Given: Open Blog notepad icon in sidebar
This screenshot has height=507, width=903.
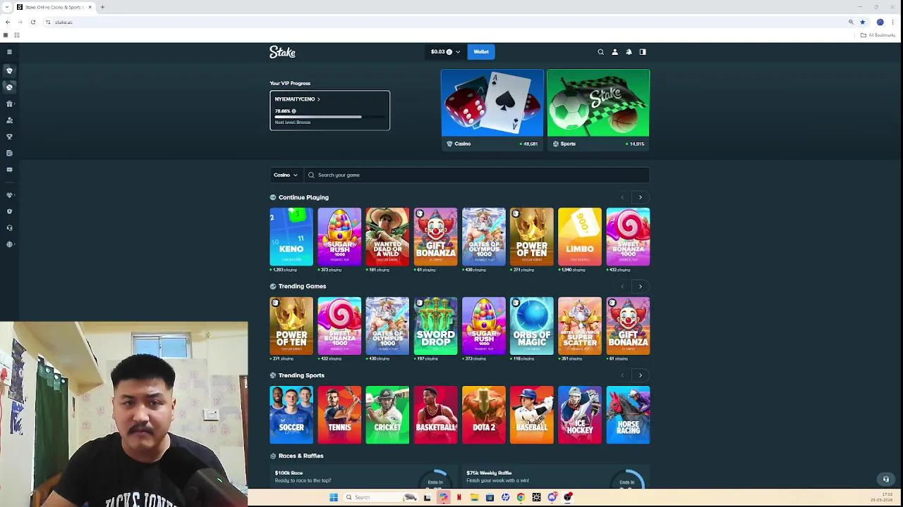Looking at the screenshot, I should (9, 153).
